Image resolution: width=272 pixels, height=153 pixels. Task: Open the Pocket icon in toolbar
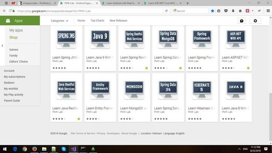[x=226, y=11]
